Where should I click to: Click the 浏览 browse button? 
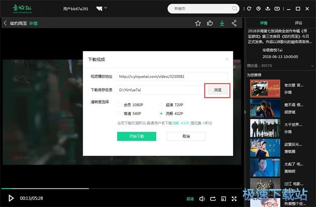(x=218, y=90)
